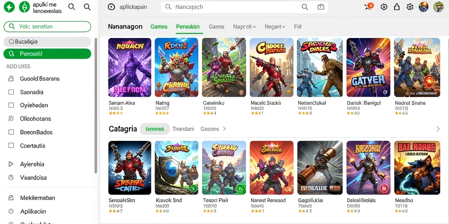Select the Bucaligia radio option
This screenshot has width=449, height=224.
point(11,42)
